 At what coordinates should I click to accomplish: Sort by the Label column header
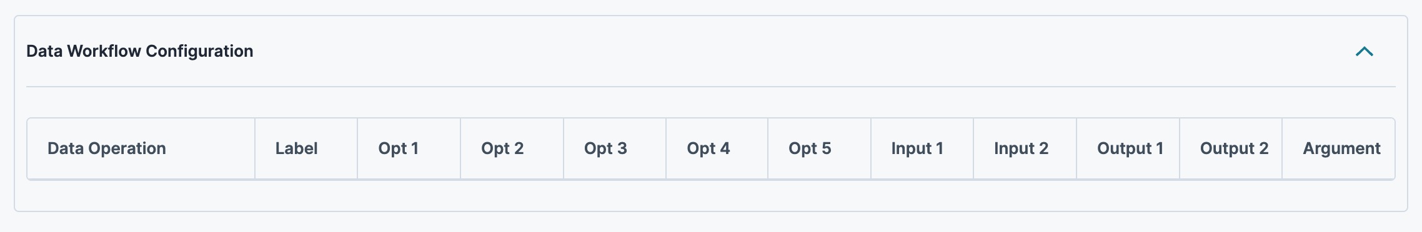(306, 148)
